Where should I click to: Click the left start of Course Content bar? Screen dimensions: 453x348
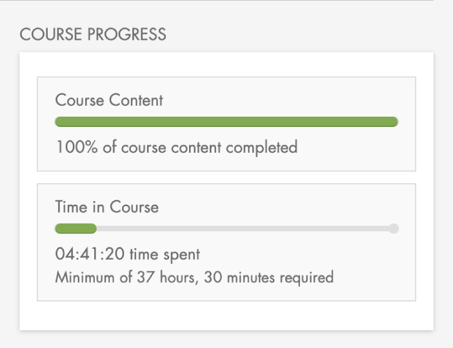point(60,122)
